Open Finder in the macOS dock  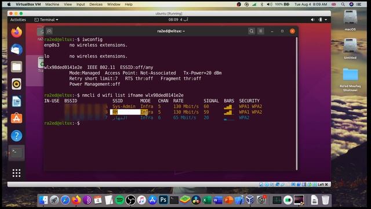[x=43, y=200]
